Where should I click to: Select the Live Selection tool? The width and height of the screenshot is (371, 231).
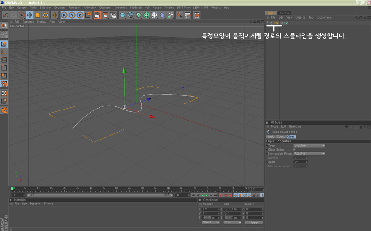[x=22, y=15]
